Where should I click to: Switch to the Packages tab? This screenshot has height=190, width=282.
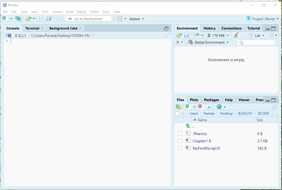point(211,100)
